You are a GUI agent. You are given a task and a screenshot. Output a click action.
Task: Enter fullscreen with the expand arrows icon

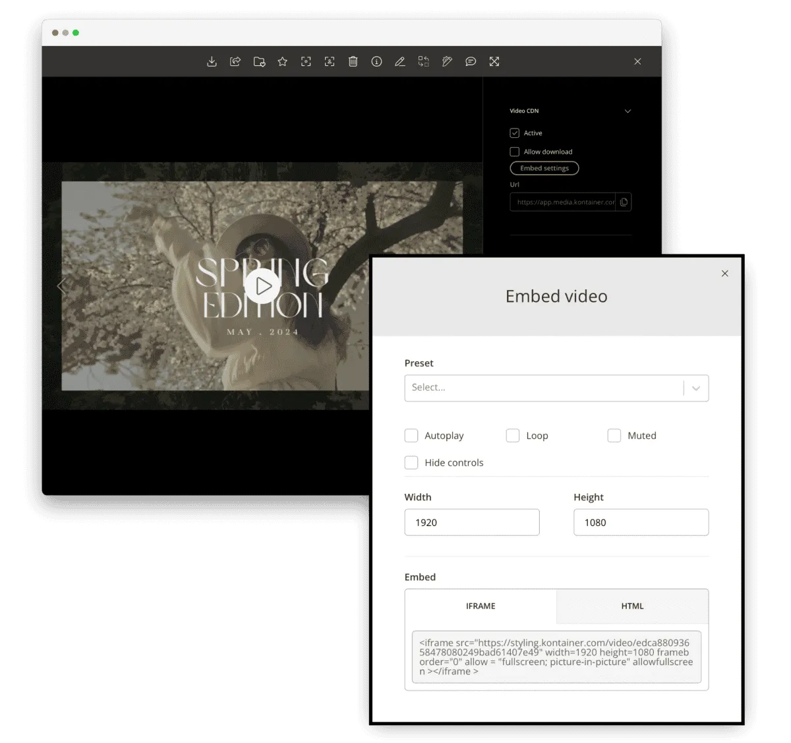494,61
